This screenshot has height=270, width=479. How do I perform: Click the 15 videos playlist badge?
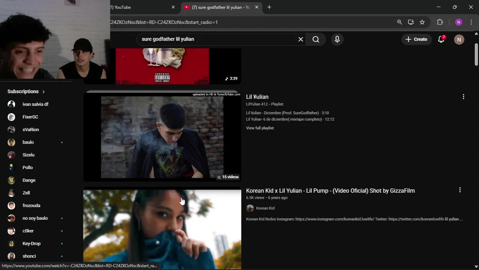228,177
